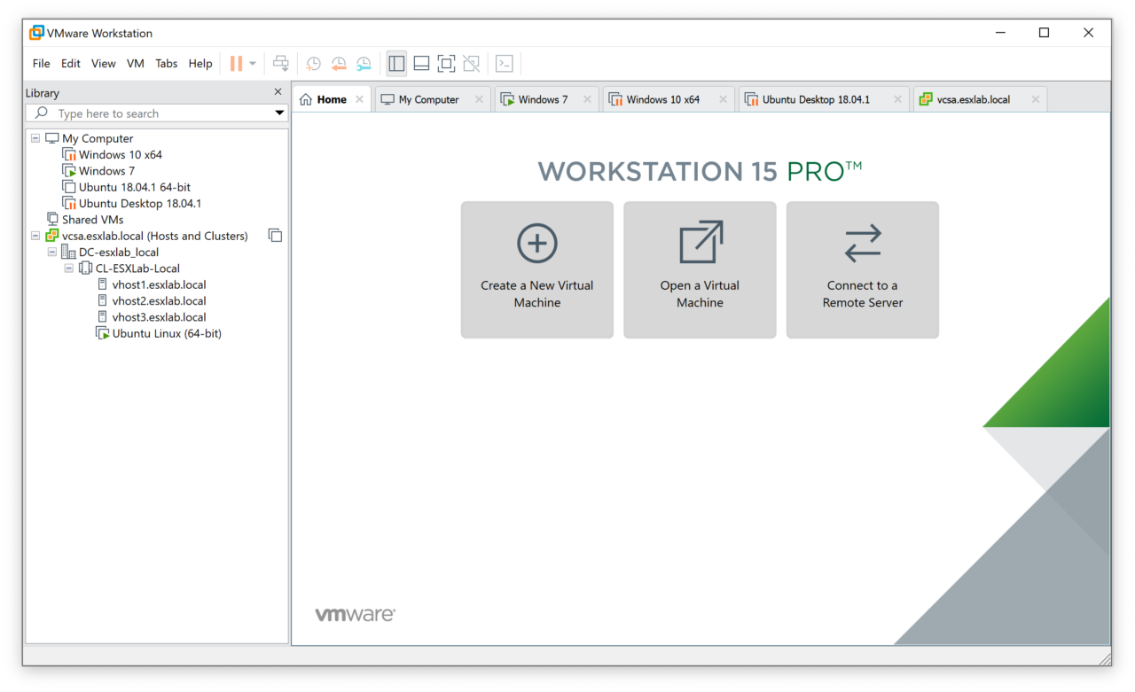Click Connect to a Remote Server
1135x692 pixels.
click(x=862, y=269)
